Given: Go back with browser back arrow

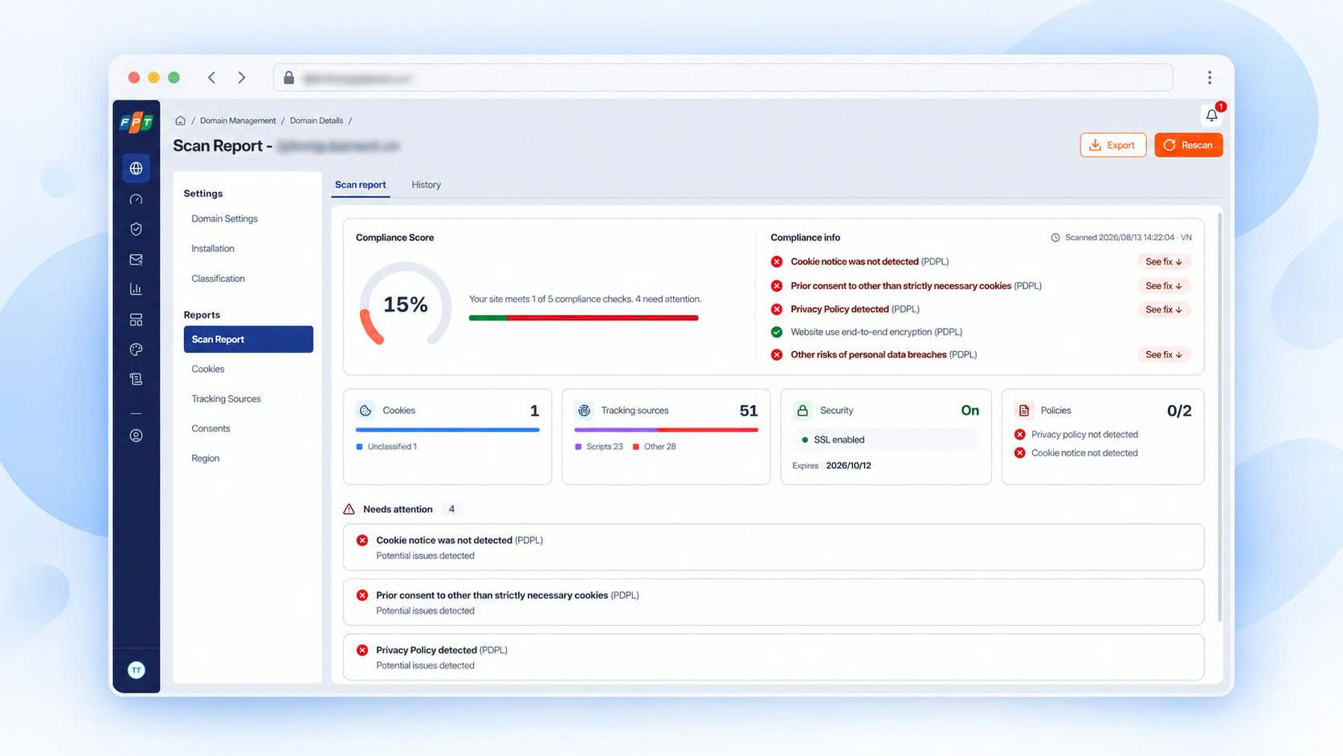Looking at the screenshot, I should (212, 78).
